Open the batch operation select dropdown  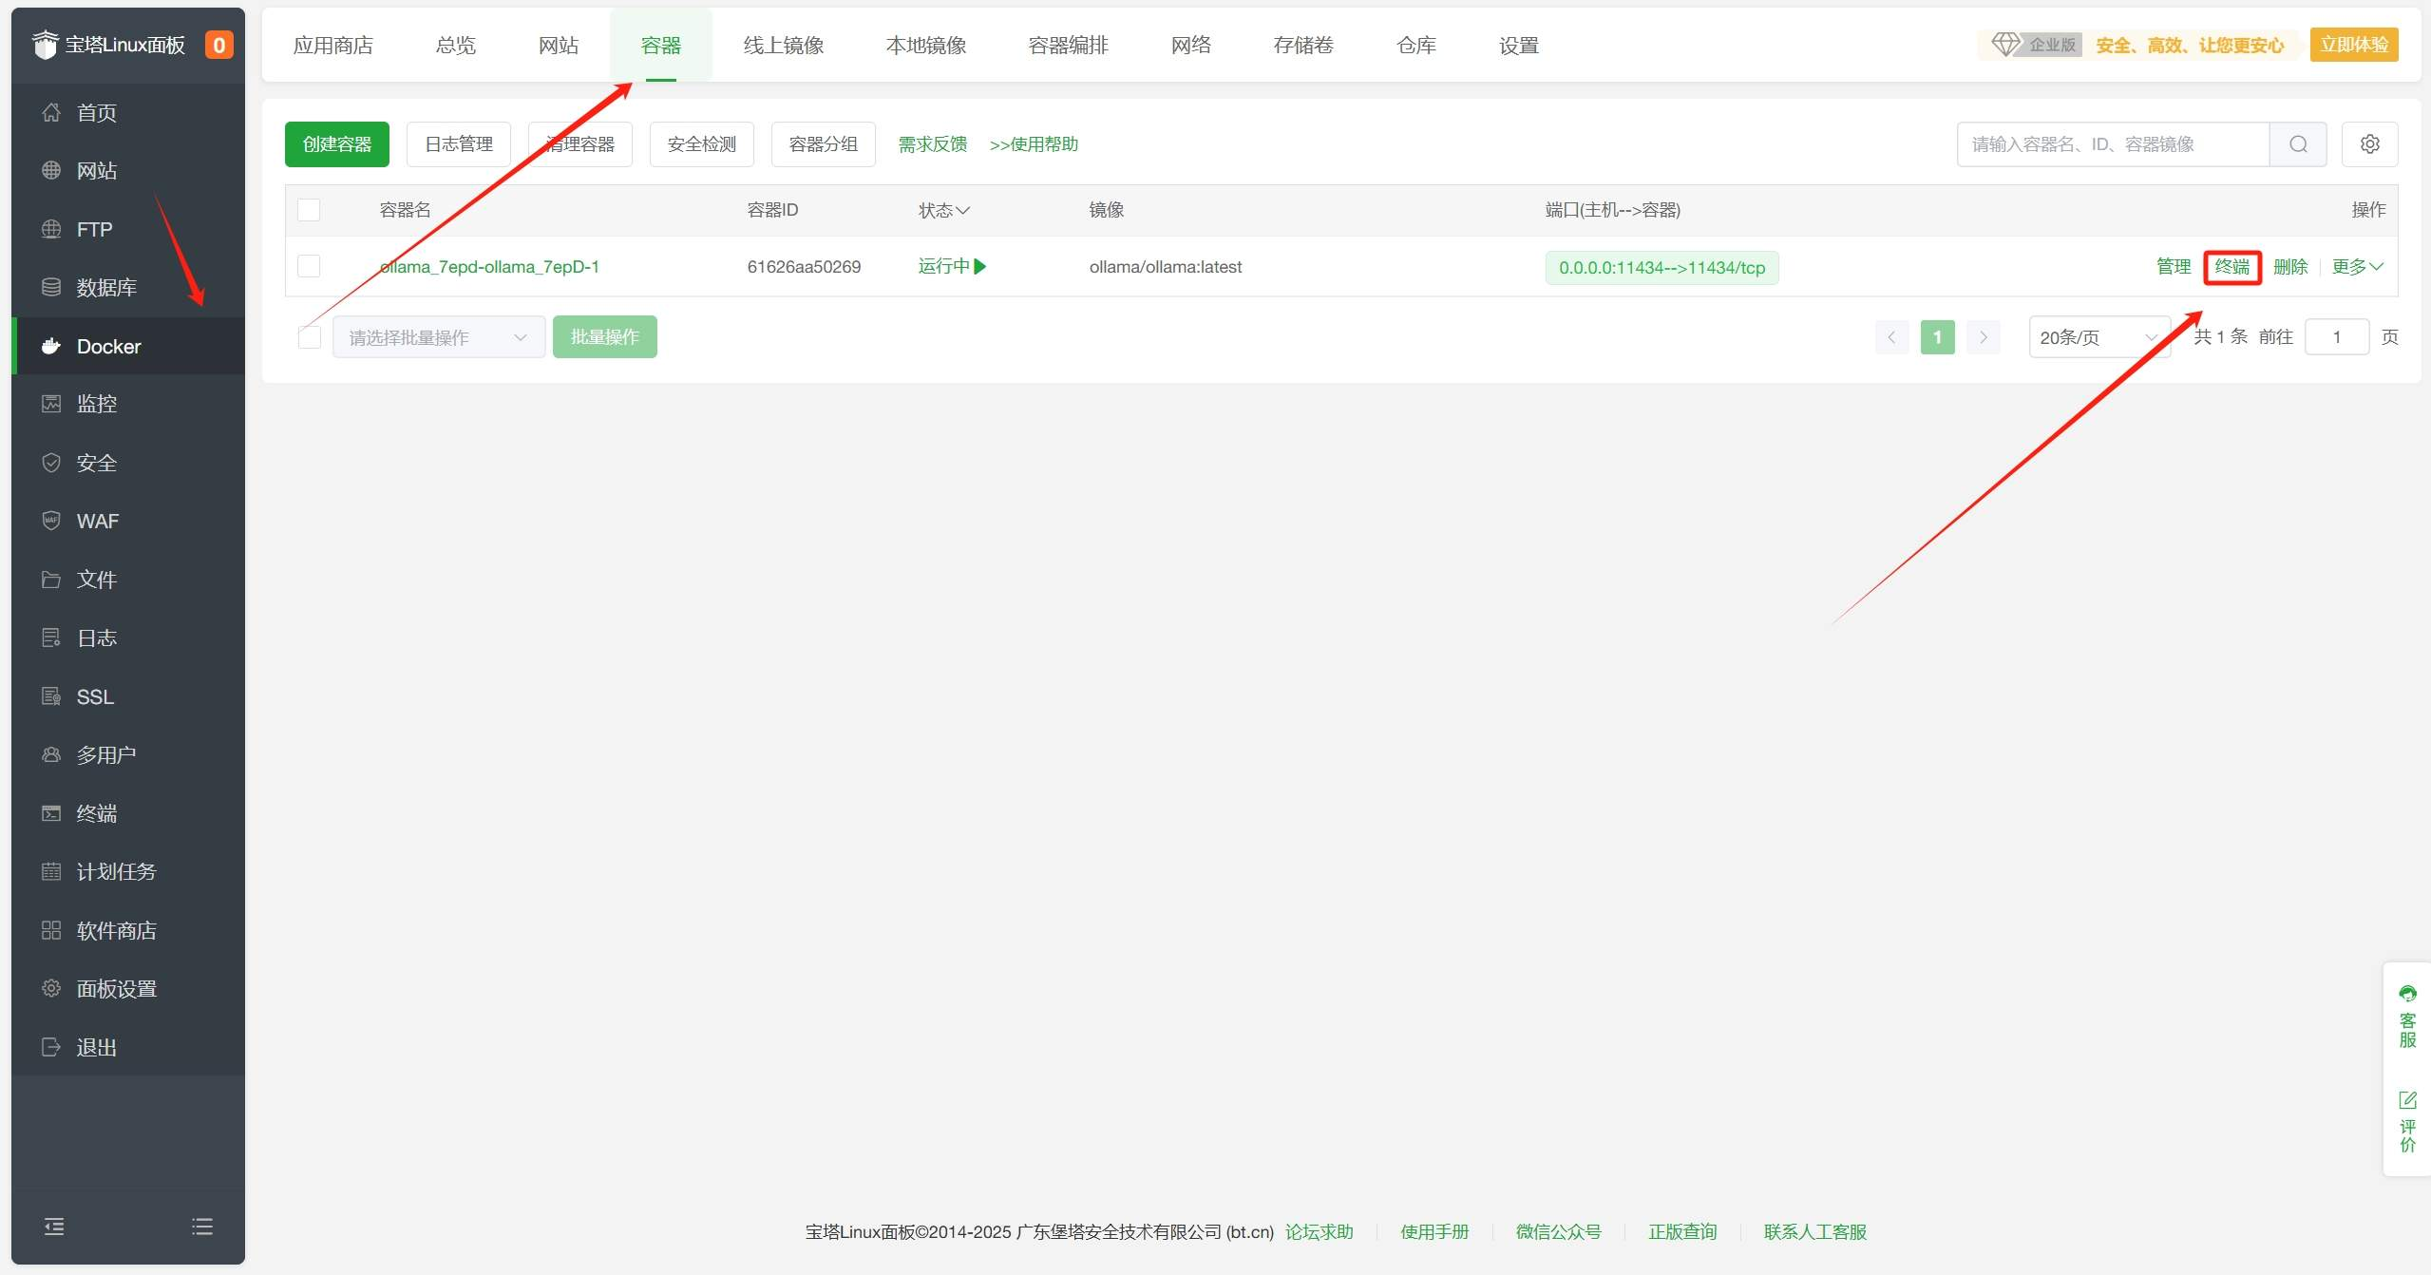pos(438,337)
